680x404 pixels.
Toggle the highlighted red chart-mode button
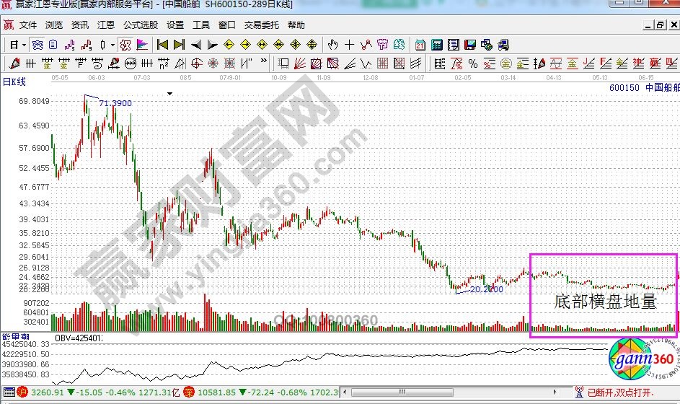pyautogui.click(x=125, y=45)
